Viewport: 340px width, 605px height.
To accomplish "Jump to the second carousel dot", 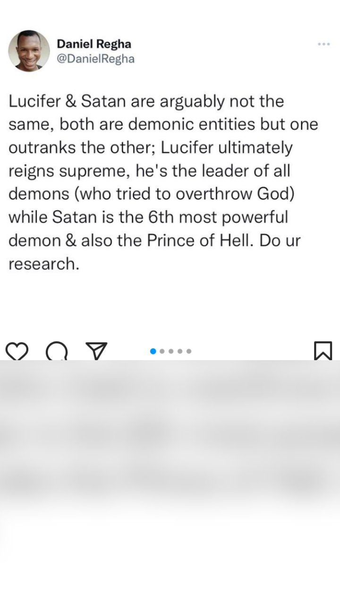I will click(162, 351).
